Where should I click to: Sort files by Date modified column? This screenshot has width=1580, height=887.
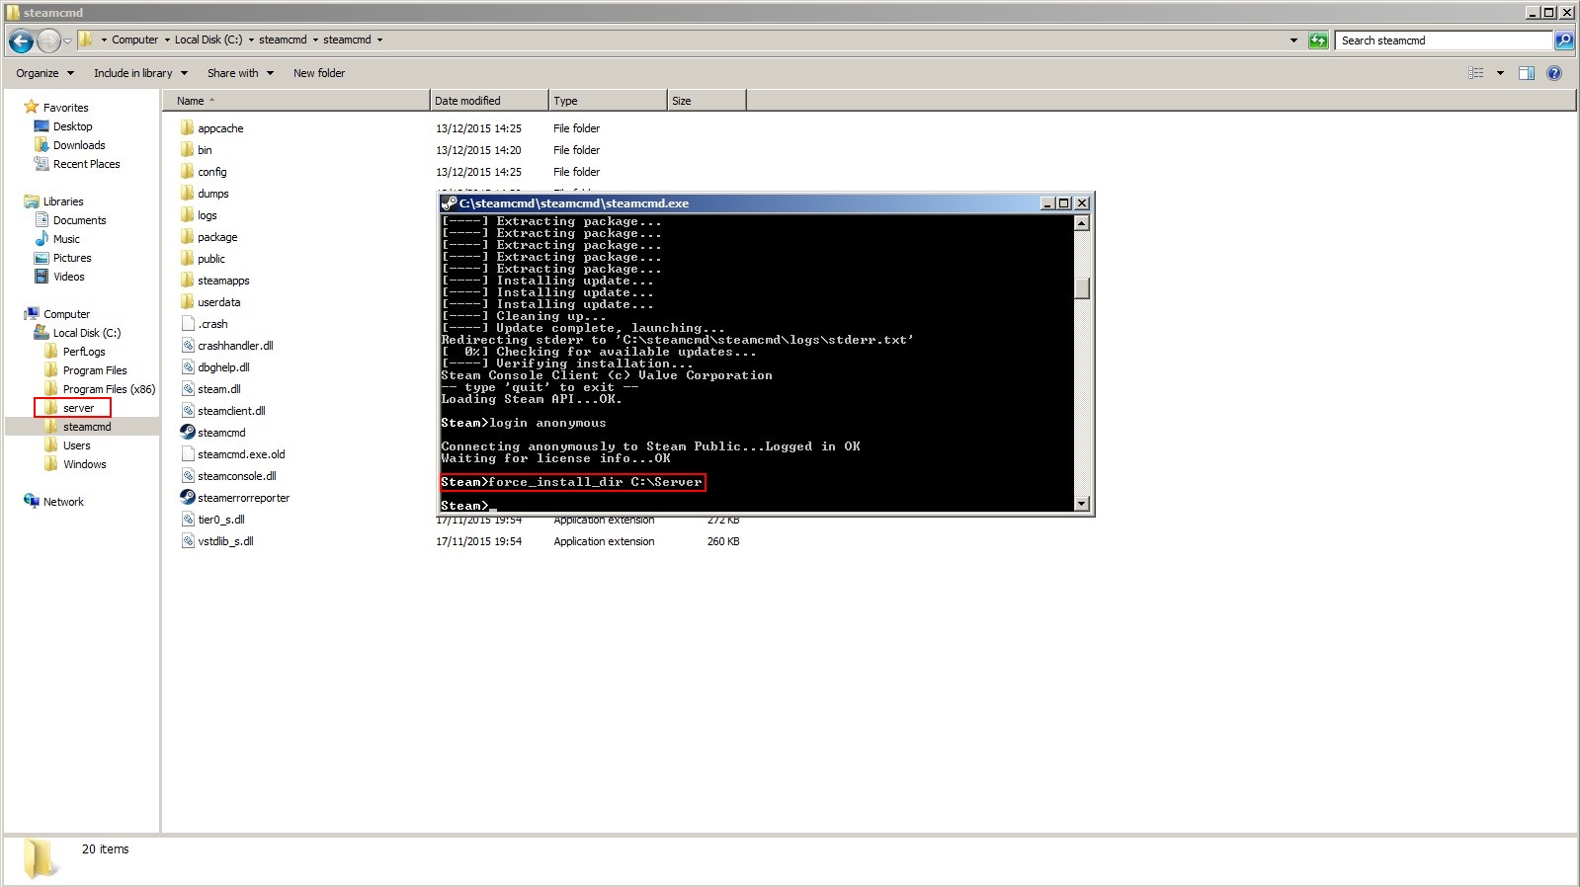(x=489, y=101)
